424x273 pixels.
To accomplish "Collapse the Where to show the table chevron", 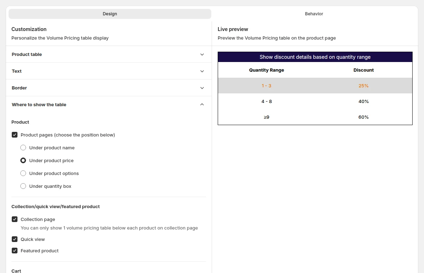I will click(x=202, y=104).
